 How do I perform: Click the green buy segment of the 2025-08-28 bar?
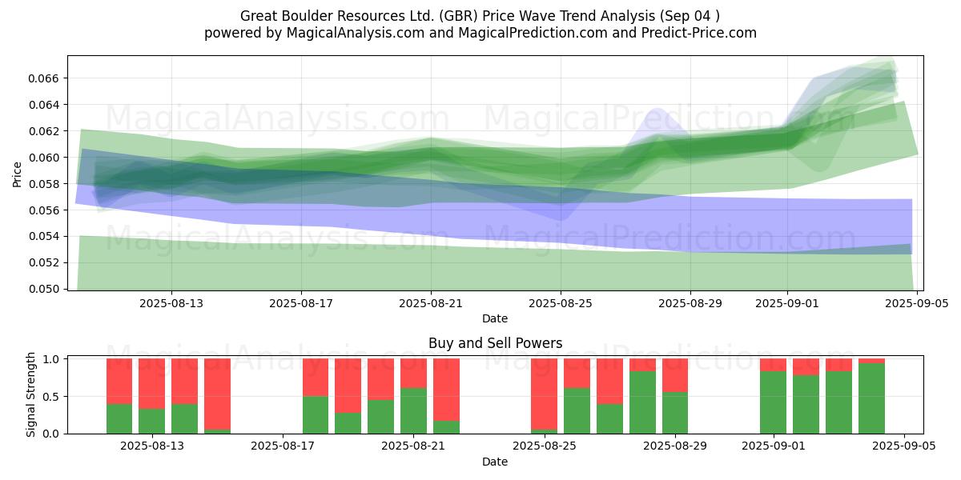[x=642, y=402]
